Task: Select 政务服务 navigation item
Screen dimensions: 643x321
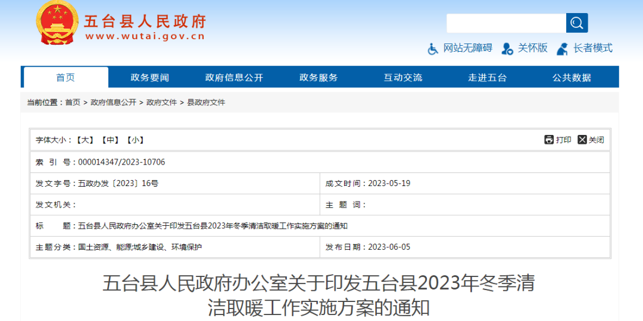Action: pos(319,77)
